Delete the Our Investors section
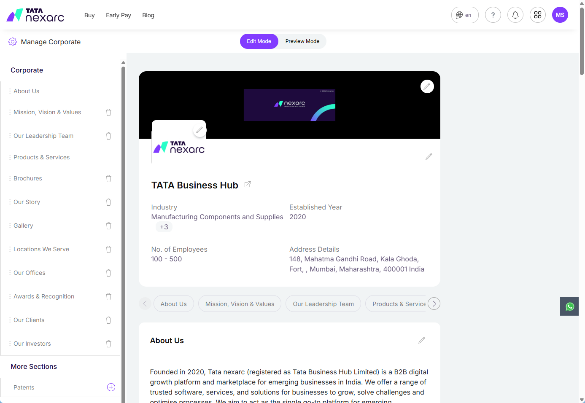 (108, 344)
